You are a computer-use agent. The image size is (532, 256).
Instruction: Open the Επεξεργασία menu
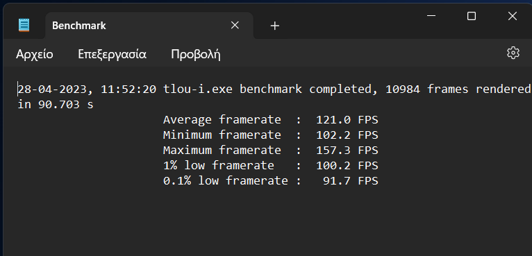click(112, 54)
